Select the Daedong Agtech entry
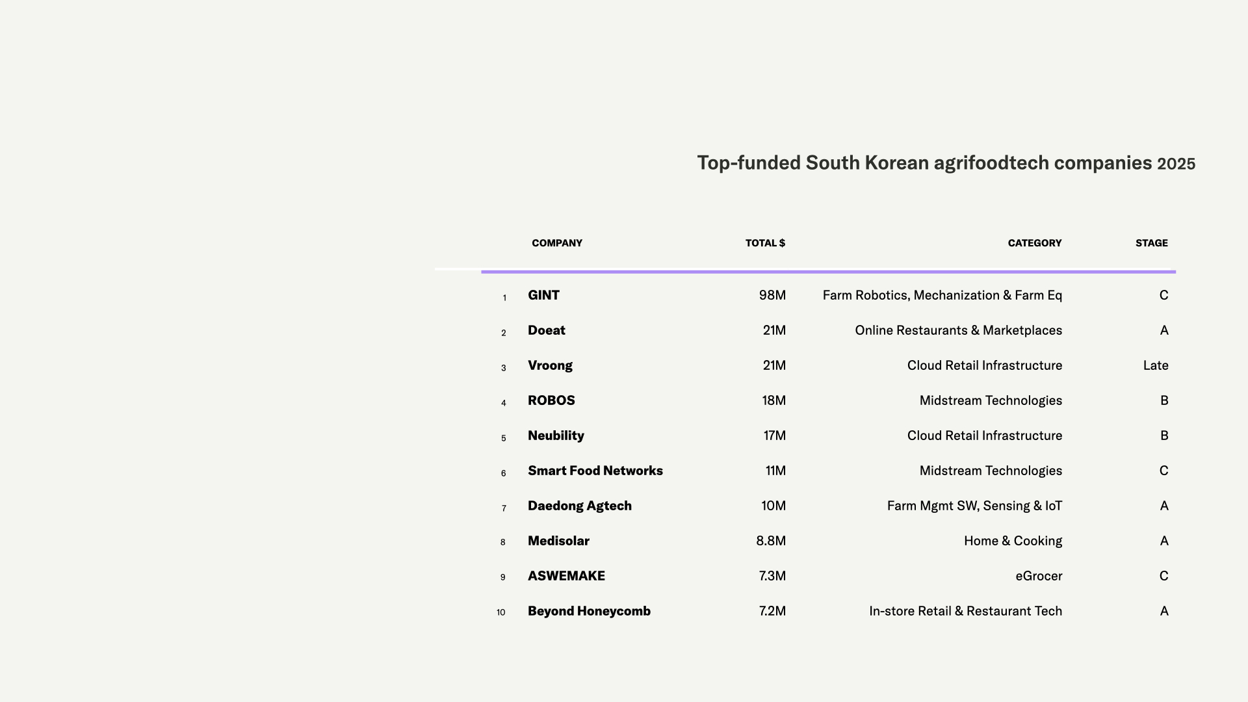This screenshot has height=702, width=1248. tap(579, 506)
